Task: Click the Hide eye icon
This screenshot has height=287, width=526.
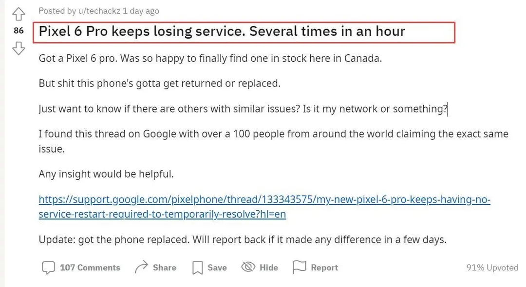Action: click(248, 267)
